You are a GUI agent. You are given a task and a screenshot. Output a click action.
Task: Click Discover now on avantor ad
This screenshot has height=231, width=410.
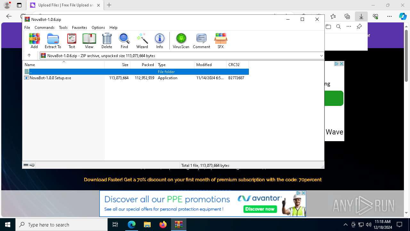click(260, 209)
